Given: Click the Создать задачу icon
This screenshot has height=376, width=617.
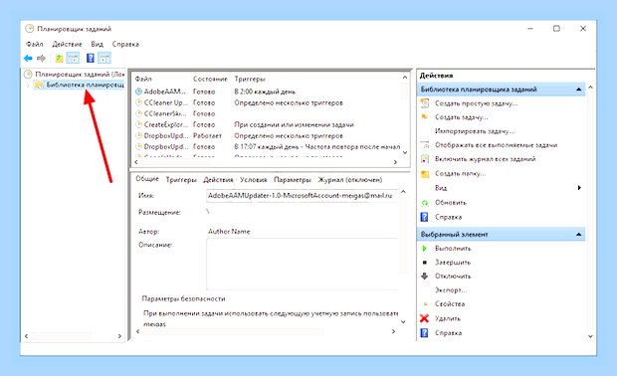Looking at the screenshot, I should click(425, 116).
